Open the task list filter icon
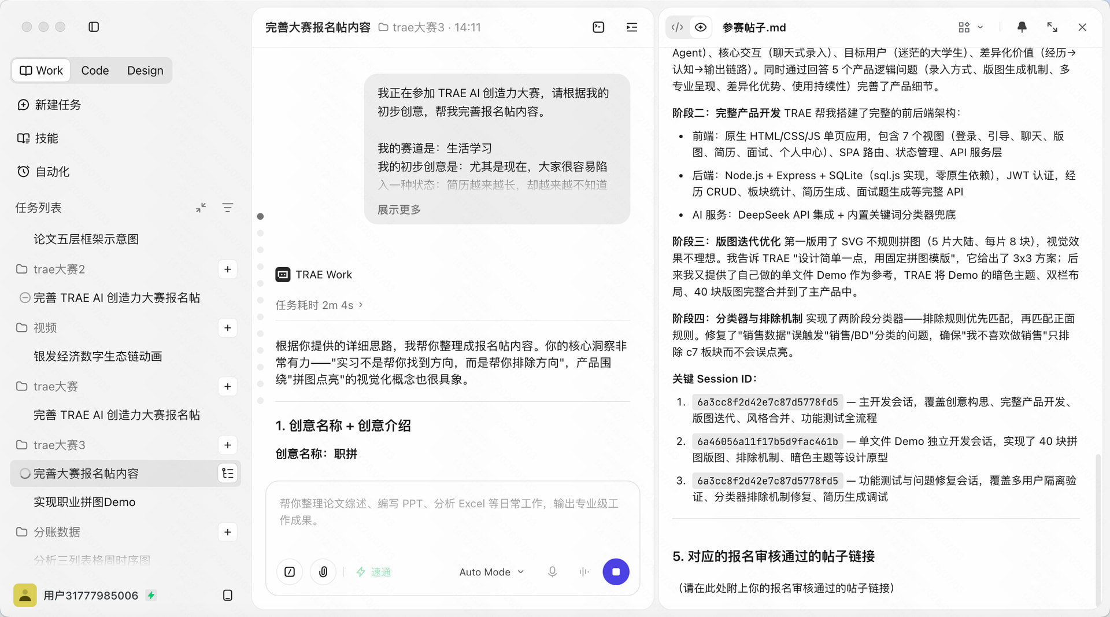This screenshot has width=1110, height=617. coord(228,208)
